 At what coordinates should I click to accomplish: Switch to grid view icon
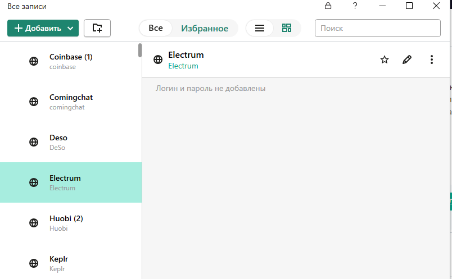click(x=287, y=28)
